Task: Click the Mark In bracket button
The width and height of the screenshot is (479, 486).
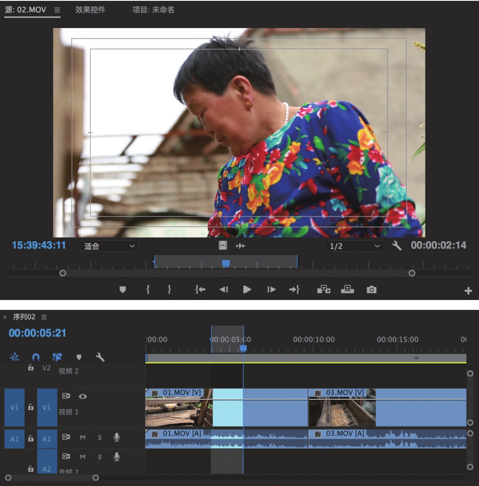Action: [148, 290]
